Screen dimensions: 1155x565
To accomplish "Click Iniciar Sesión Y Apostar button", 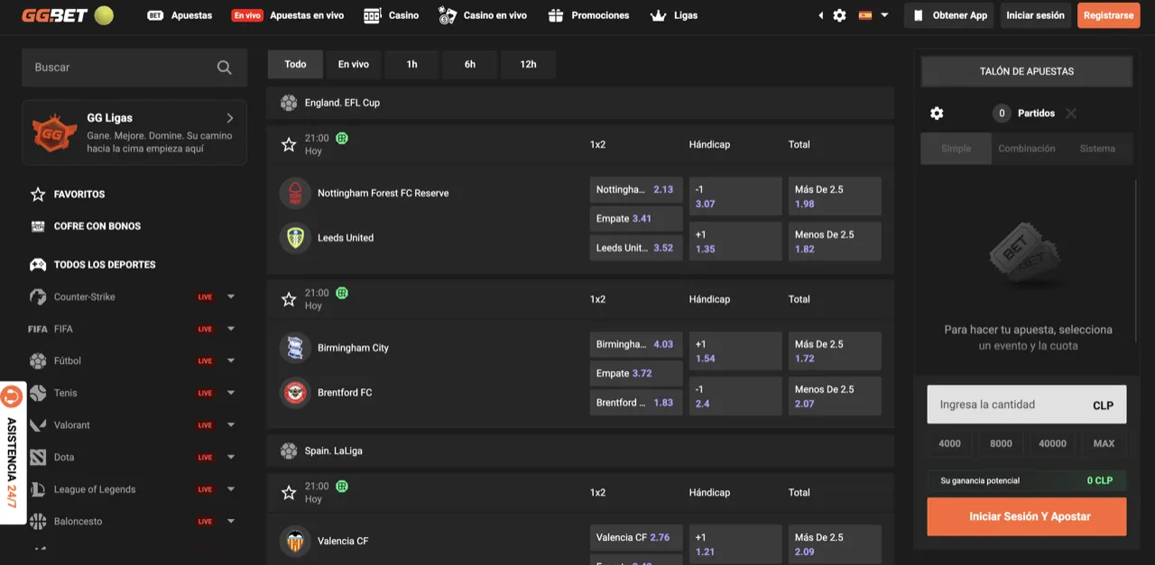I will 1027,517.
